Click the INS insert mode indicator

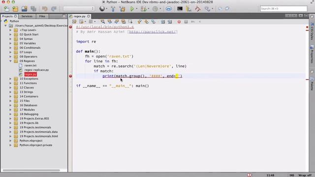[292, 175]
